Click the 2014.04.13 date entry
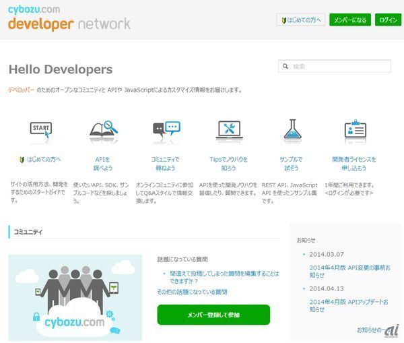The width and height of the screenshot is (404, 343). (327, 288)
